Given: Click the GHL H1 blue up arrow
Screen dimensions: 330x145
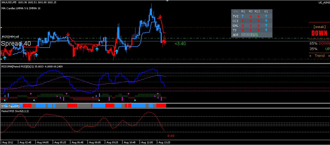Looking at the screenshot, I should point(266,26).
